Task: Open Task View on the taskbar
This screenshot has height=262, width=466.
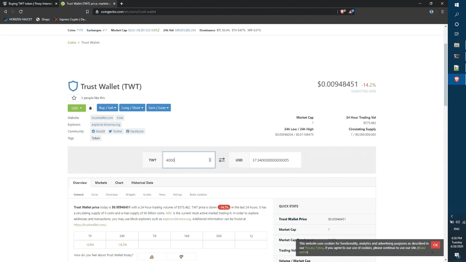Action: click(x=457, y=34)
